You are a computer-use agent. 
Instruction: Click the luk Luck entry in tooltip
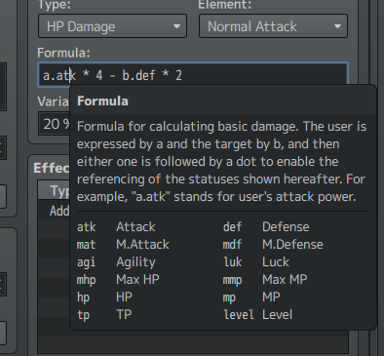tap(256, 261)
